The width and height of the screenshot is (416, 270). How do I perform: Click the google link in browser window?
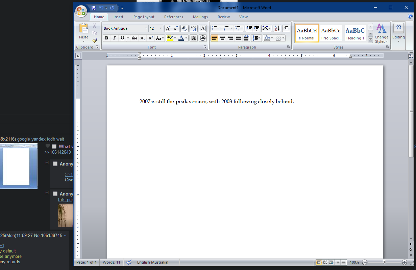(24, 139)
